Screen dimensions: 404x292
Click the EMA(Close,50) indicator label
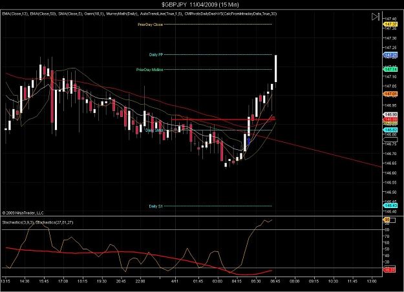pos(43,14)
